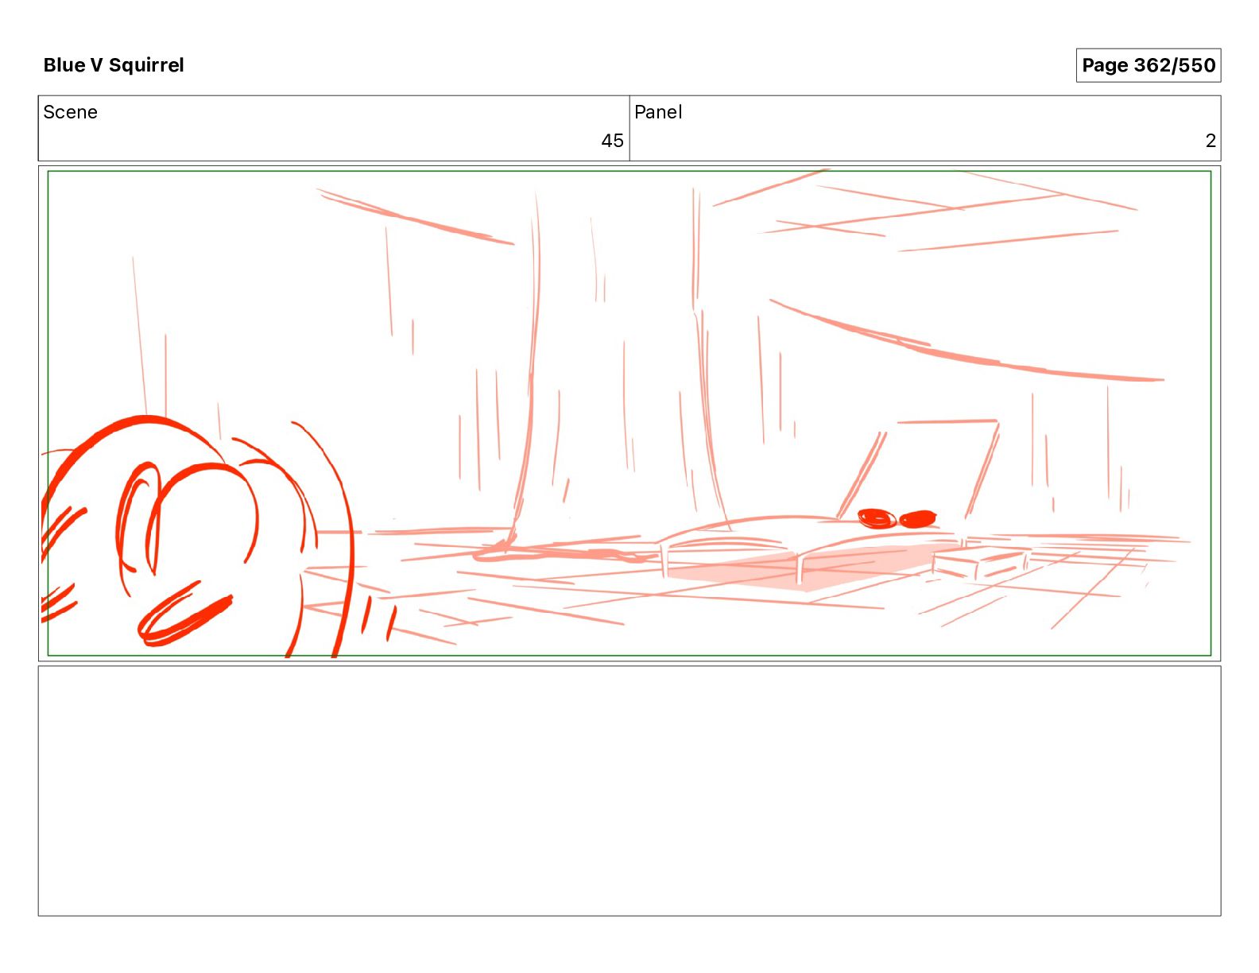Click the scene number '45'
The width and height of the screenshot is (1259, 973).
pyautogui.click(x=612, y=141)
